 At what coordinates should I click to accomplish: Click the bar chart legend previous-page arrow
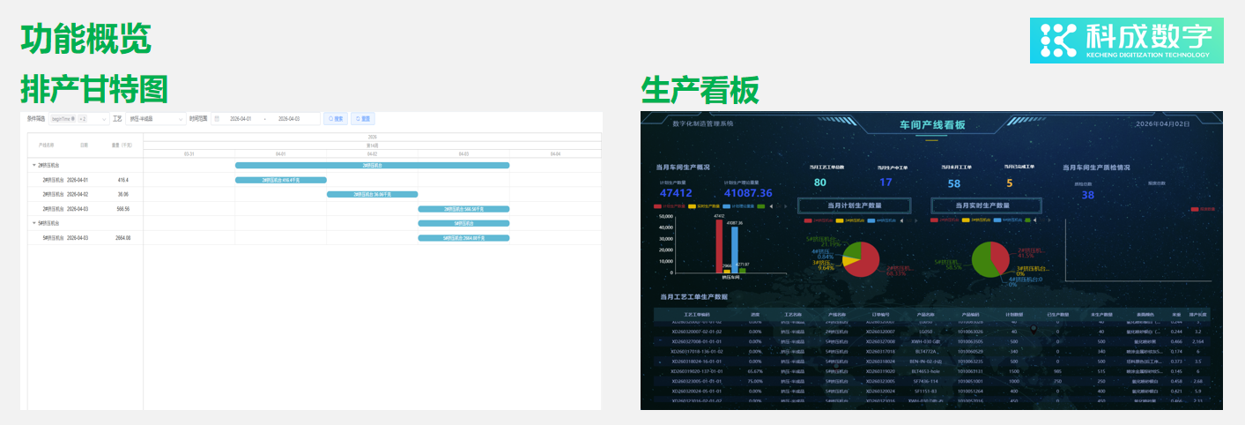(x=773, y=206)
